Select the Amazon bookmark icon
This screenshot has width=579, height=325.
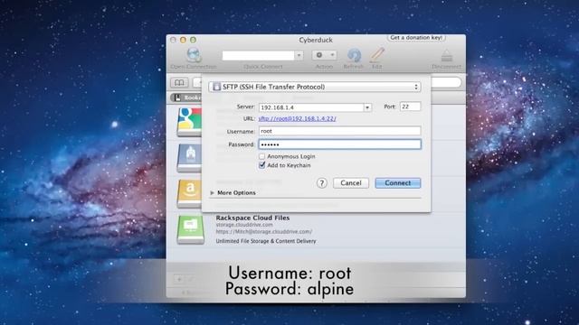(x=189, y=193)
